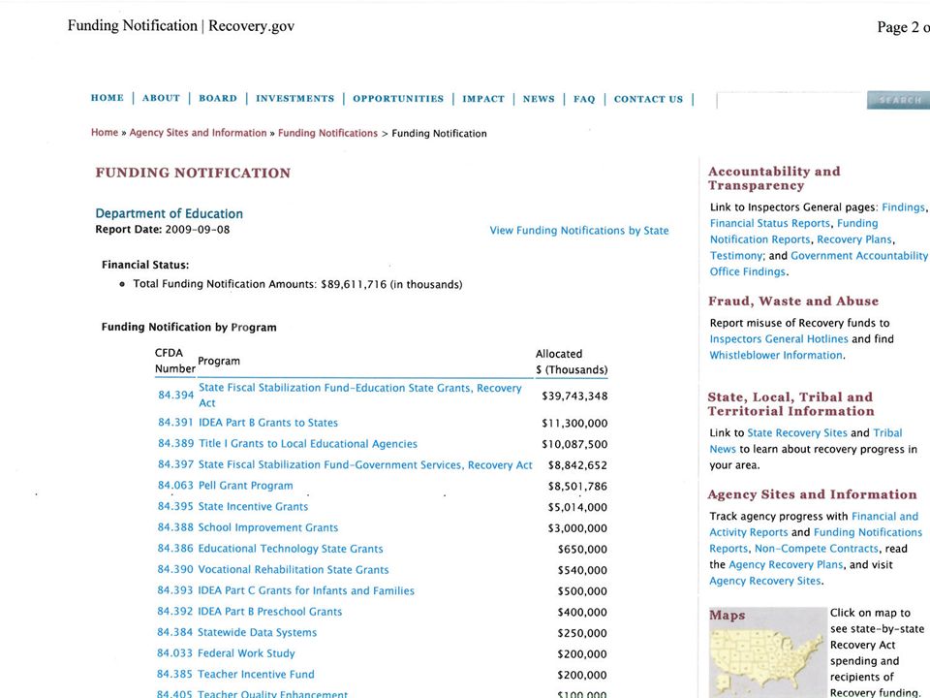Click the site search input field
This screenshot has width=930, height=698.
[790, 100]
